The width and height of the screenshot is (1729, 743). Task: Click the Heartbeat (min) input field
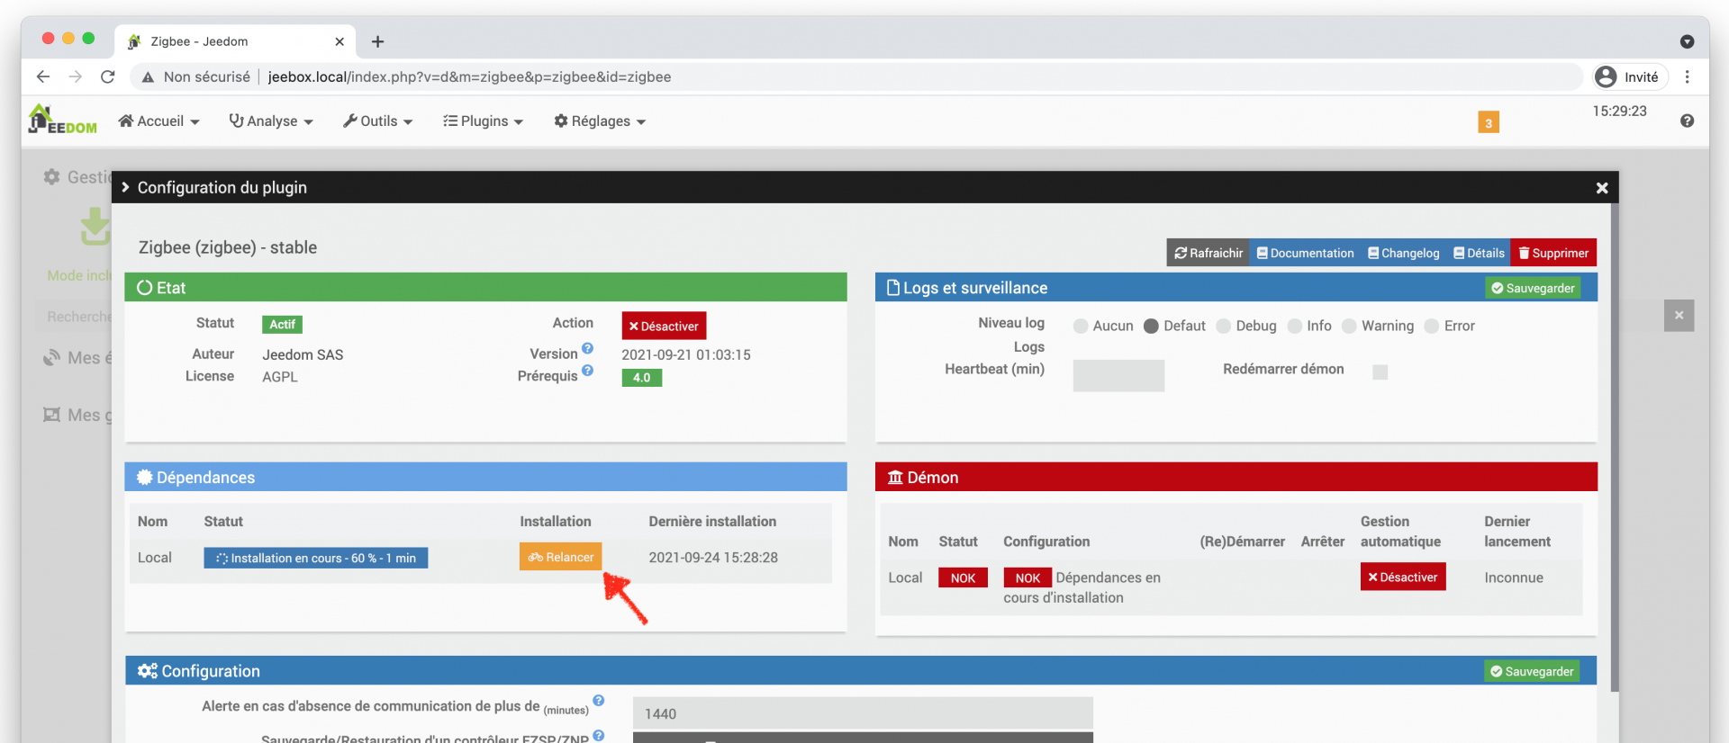click(1118, 376)
